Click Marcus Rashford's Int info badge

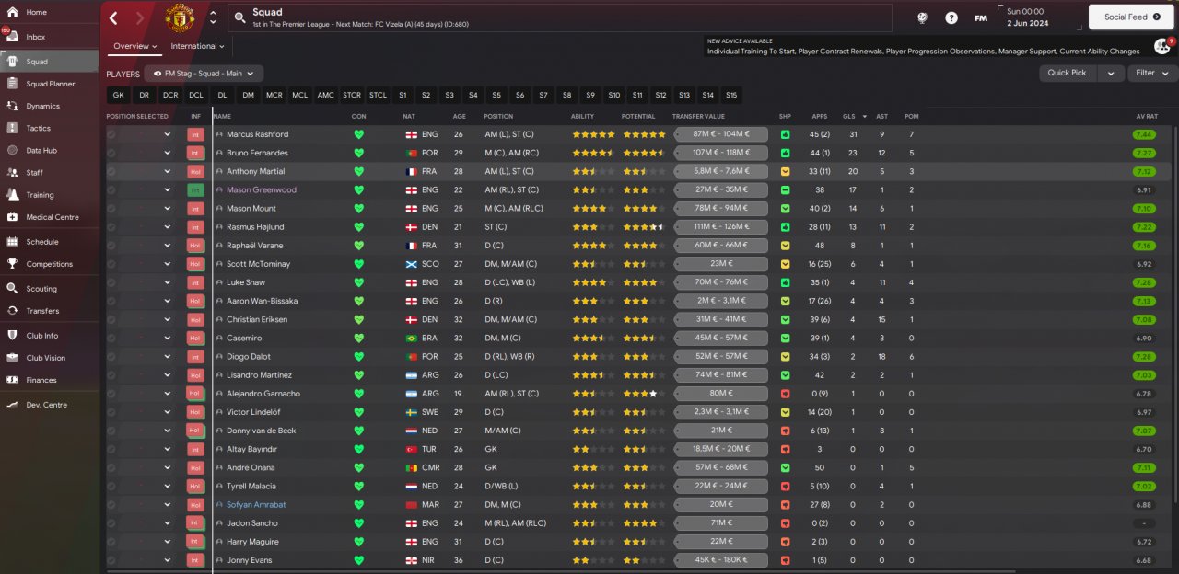click(195, 134)
